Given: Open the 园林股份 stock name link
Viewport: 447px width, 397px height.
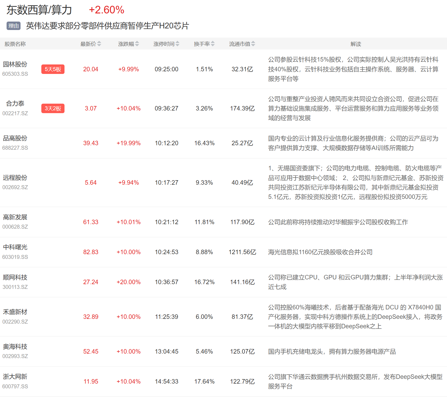Looking at the screenshot, I should coord(15,64).
